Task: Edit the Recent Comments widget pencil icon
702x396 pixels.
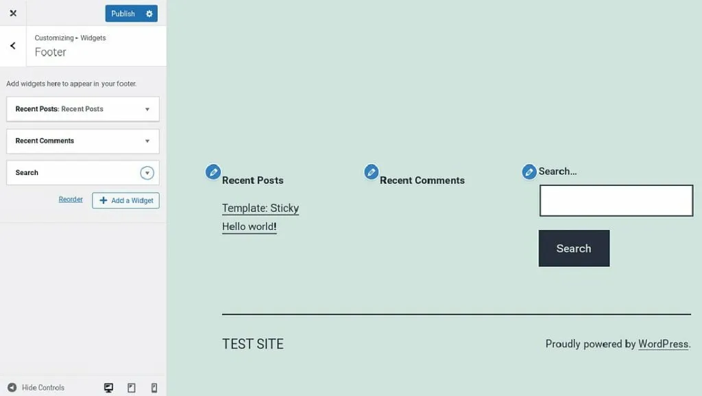Action: point(372,172)
